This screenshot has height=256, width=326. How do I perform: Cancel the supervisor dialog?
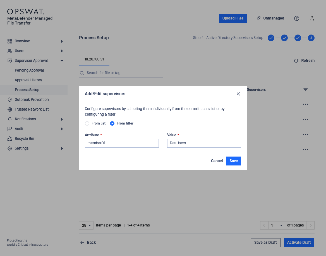click(x=217, y=161)
